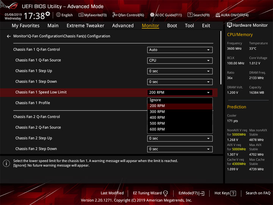Expand Chassis Fan 1 Step Up dropdown
The height and width of the screenshot is (205, 273).
[x=180, y=71]
